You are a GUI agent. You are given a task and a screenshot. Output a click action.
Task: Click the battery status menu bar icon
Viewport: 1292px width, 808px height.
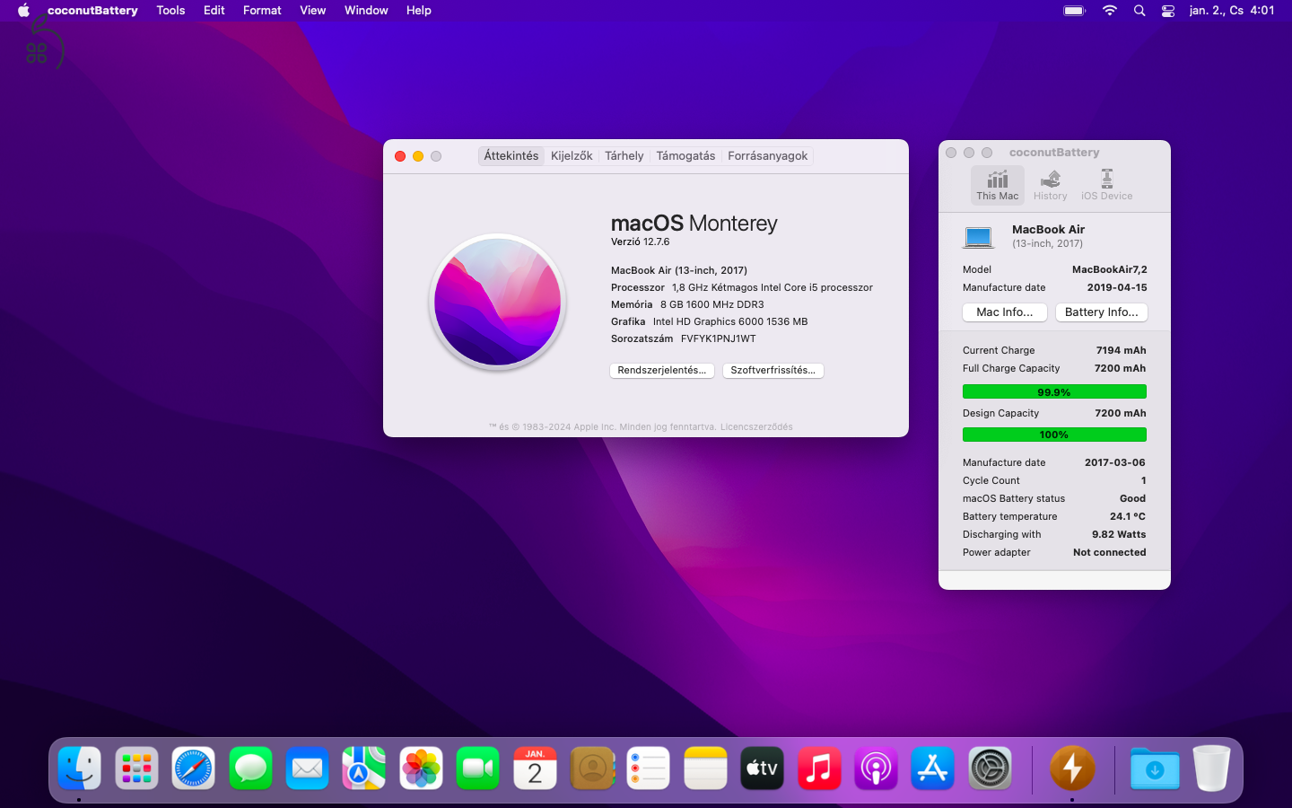pos(1074,11)
